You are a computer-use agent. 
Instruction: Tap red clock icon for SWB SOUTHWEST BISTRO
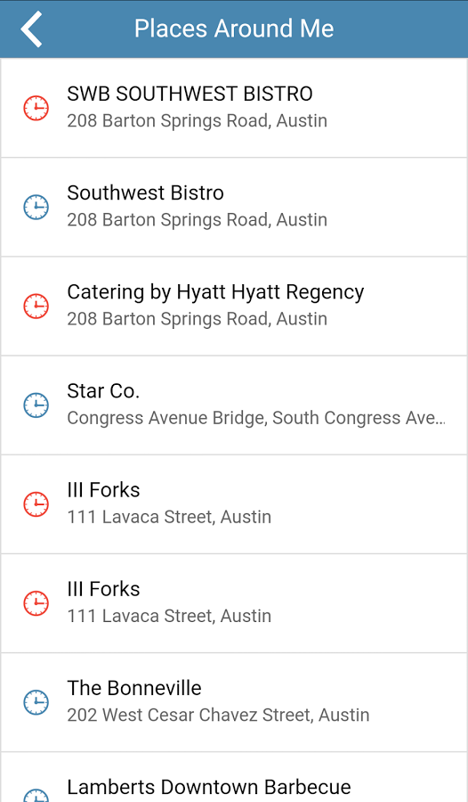click(x=36, y=108)
